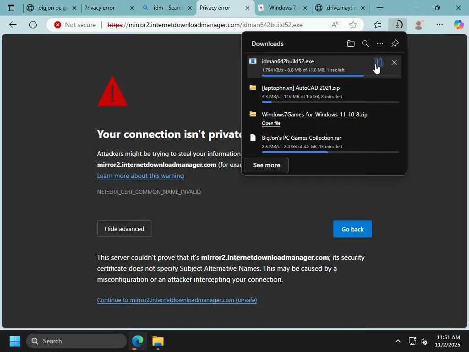Click Learn more about this warning
The image size is (469, 352).
tap(140, 176)
